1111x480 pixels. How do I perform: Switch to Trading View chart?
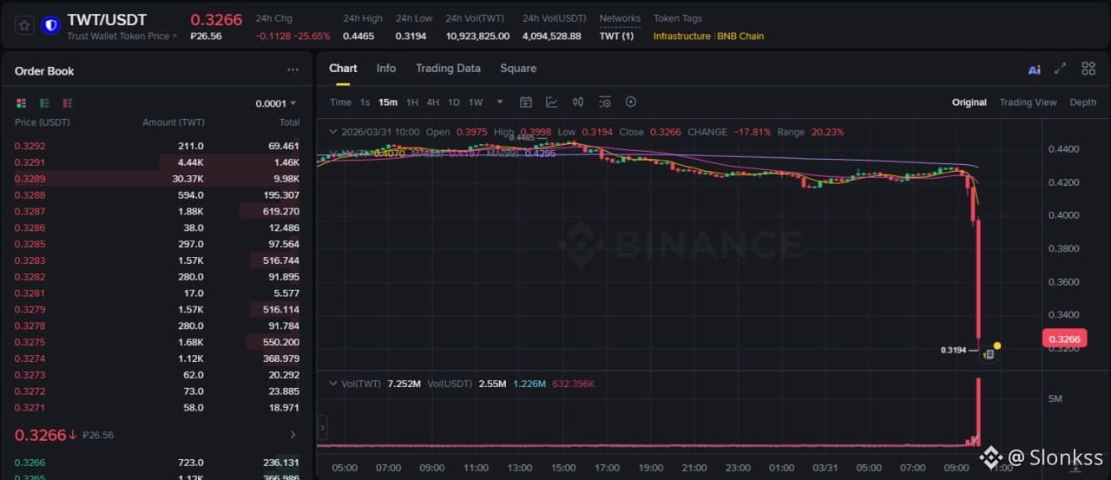coord(1028,102)
